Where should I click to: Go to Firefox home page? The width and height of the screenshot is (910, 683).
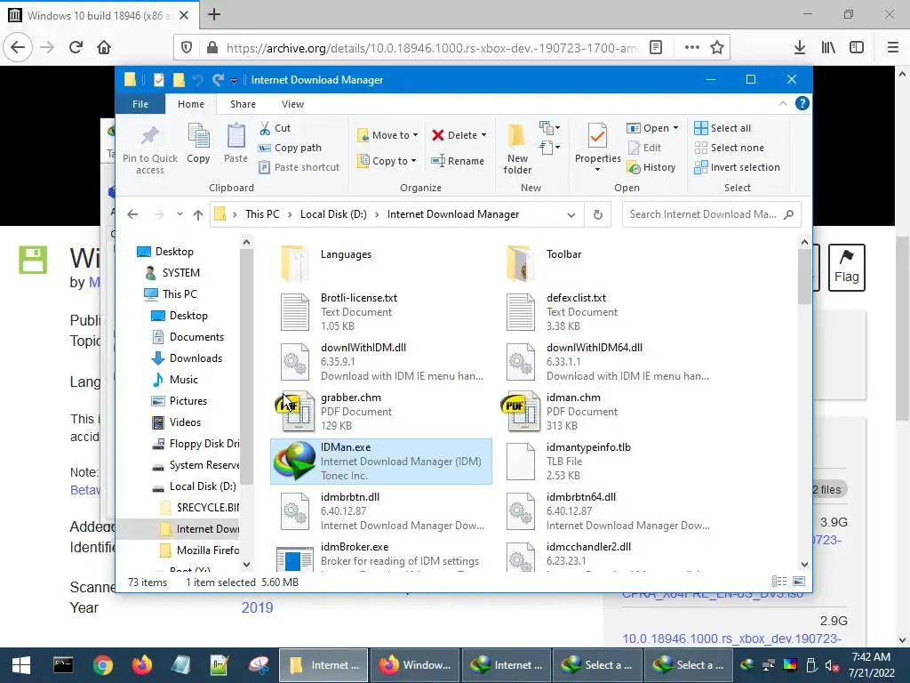[x=104, y=48]
